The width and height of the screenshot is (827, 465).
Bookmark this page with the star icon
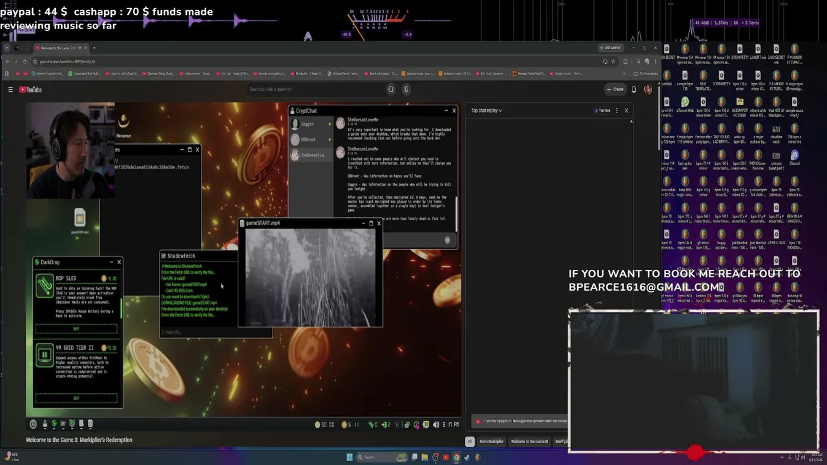click(x=613, y=61)
